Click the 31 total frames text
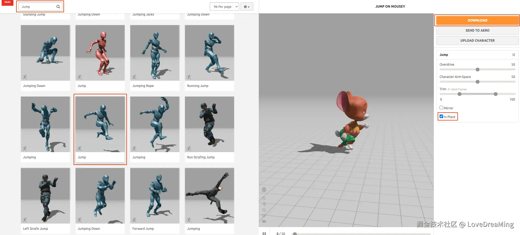Screen dimensions: 520x235 457,89
